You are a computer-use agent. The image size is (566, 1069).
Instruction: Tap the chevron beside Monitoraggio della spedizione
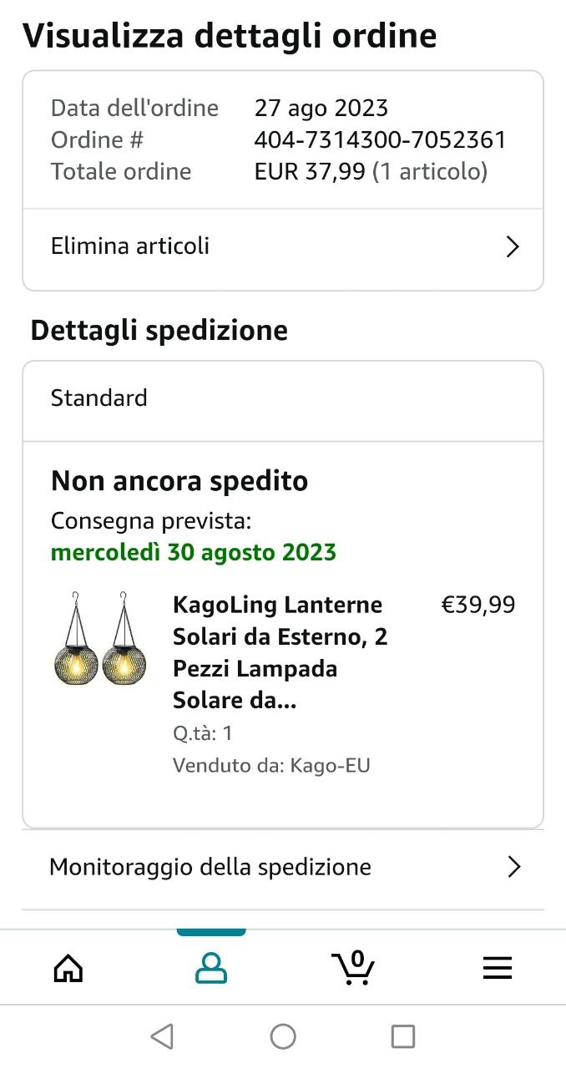pos(513,867)
